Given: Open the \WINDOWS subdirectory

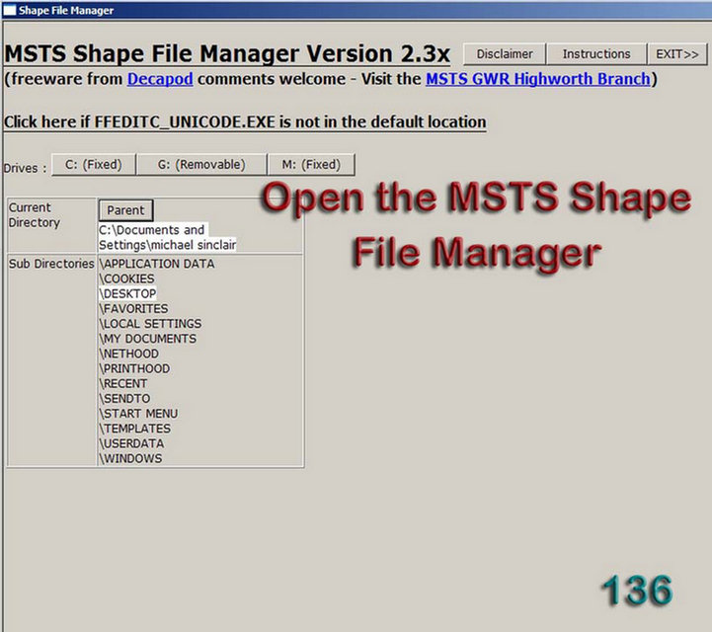Looking at the screenshot, I should 130,458.
